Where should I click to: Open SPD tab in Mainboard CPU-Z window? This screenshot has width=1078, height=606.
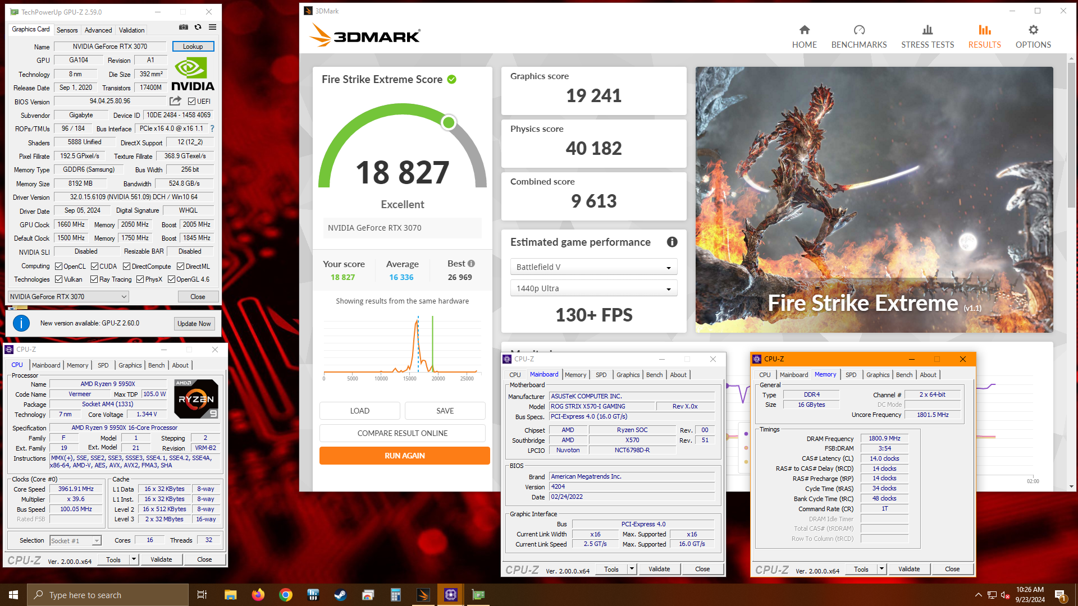click(x=601, y=375)
